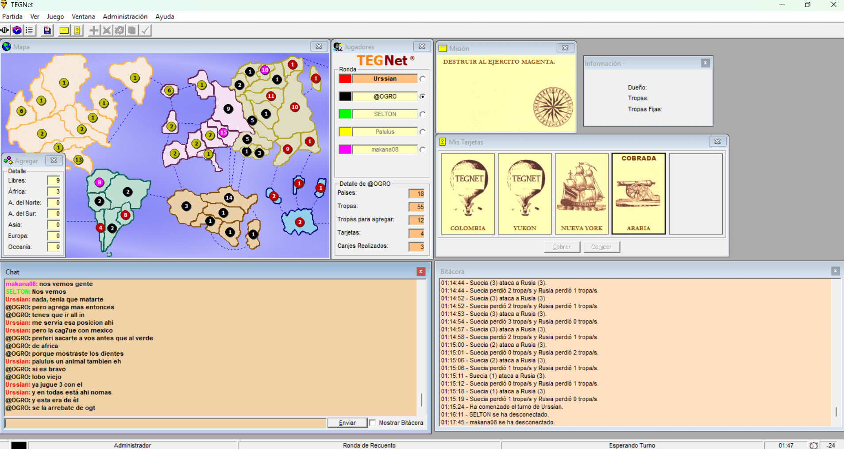Select the Urssian player radio button
The height and width of the screenshot is (449, 844).
pos(423,79)
